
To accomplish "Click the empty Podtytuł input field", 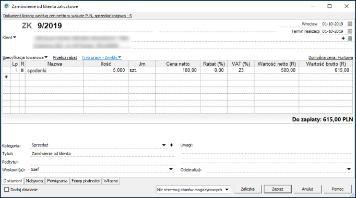I will point(102,162).
